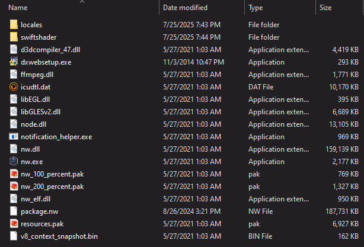Select the d3dcompiler_47.dll file name
Viewport: 364px width, 247px height.
tap(50, 50)
